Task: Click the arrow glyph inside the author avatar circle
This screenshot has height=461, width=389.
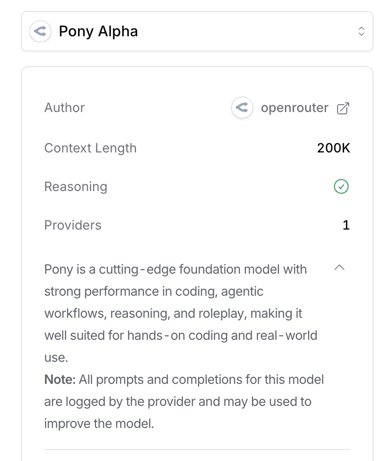Action: pos(242,107)
